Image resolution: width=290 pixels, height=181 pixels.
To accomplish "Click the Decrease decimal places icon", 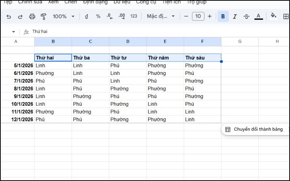I will click(109, 16).
